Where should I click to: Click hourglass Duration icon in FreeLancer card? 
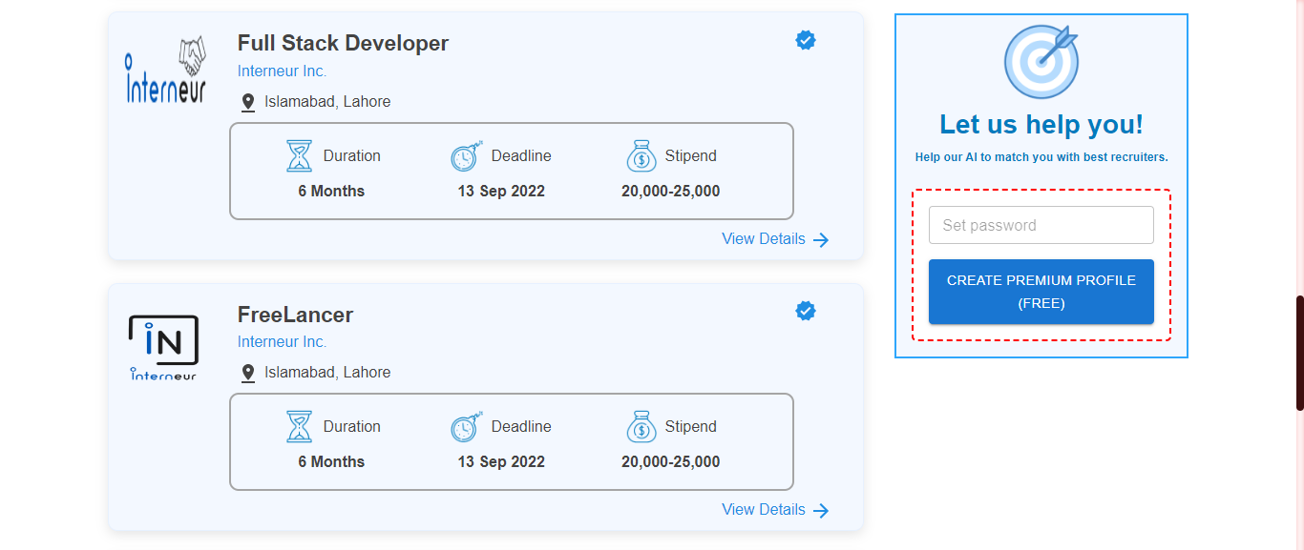pyautogui.click(x=300, y=426)
